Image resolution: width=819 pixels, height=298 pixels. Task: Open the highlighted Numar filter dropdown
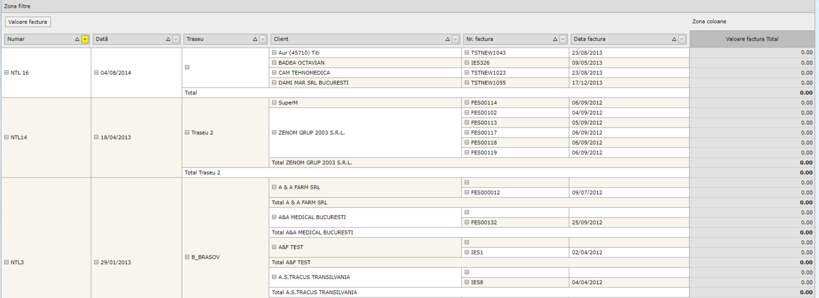(85, 39)
